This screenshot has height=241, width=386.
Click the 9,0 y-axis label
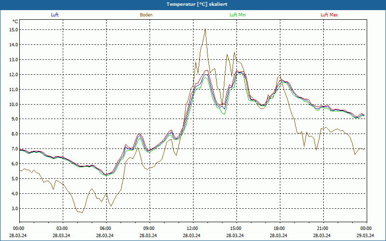pyautogui.click(x=14, y=119)
